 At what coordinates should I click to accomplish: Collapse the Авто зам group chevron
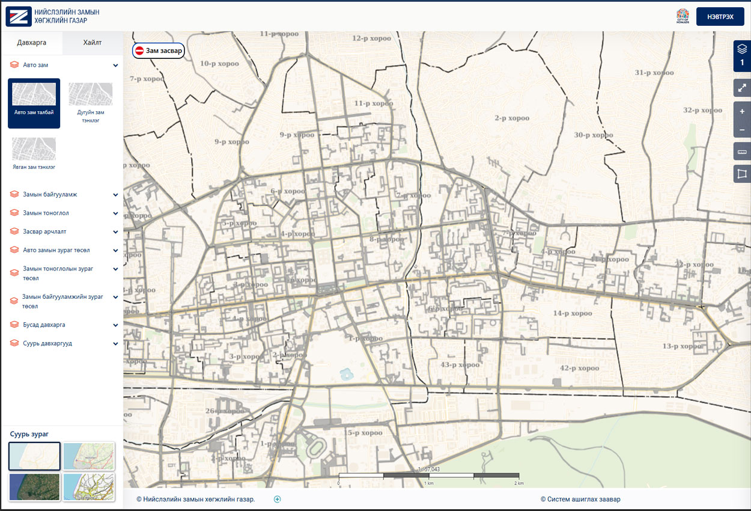coord(115,65)
